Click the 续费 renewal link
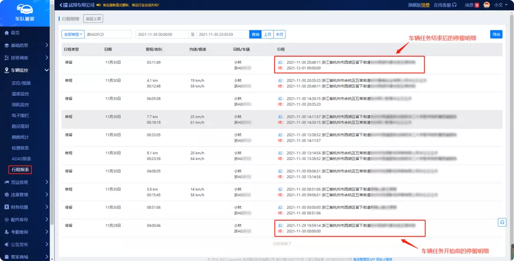The width and height of the screenshot is (514, 261). 425,5
